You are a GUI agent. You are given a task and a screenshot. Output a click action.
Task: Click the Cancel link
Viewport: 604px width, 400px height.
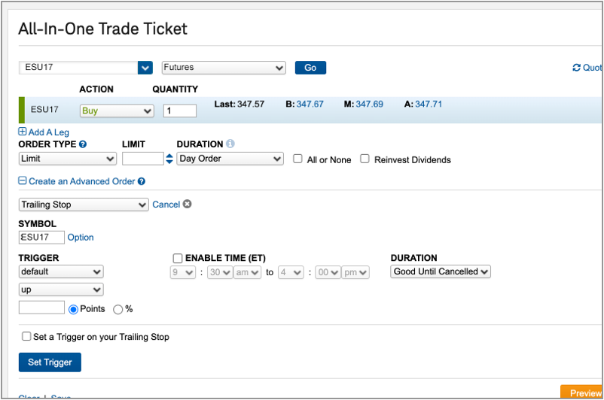pos(166,205)
